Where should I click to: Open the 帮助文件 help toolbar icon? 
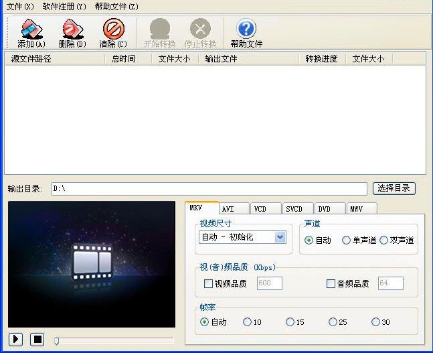pos(246,29)
